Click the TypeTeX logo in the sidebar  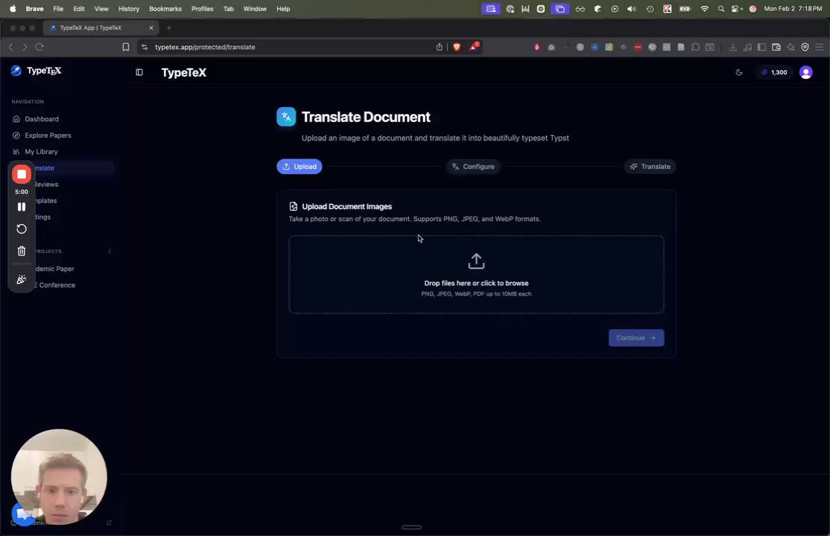click(37, 71)
